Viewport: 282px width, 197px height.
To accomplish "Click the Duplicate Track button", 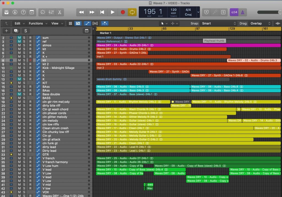I will (16, 31).
